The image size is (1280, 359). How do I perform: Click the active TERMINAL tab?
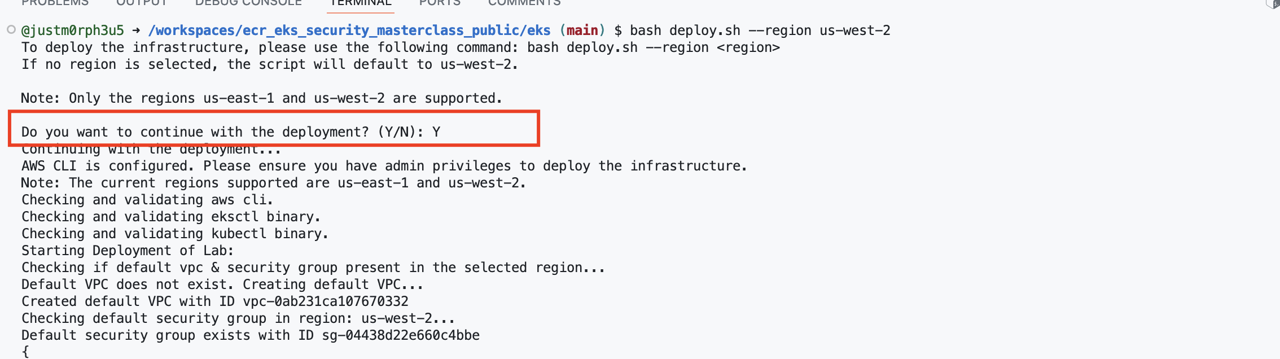(x=361, y=3)
